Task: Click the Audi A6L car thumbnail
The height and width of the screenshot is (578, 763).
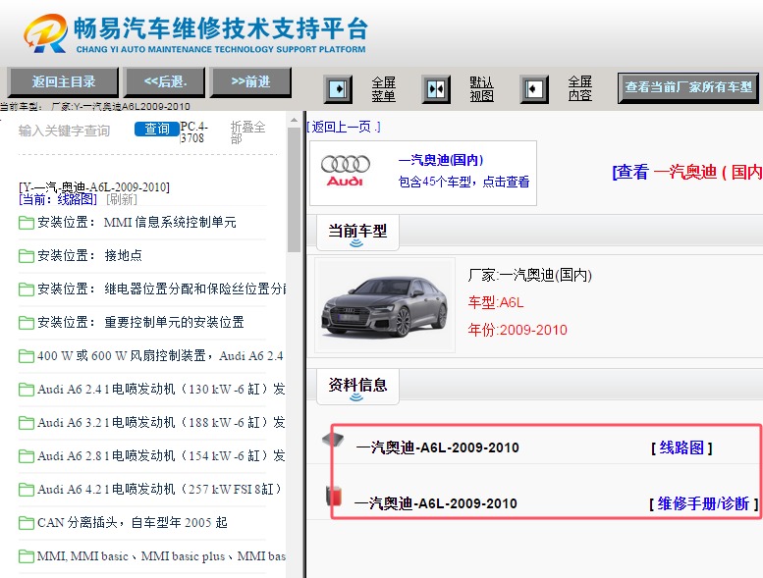Action: coord(385,305)
